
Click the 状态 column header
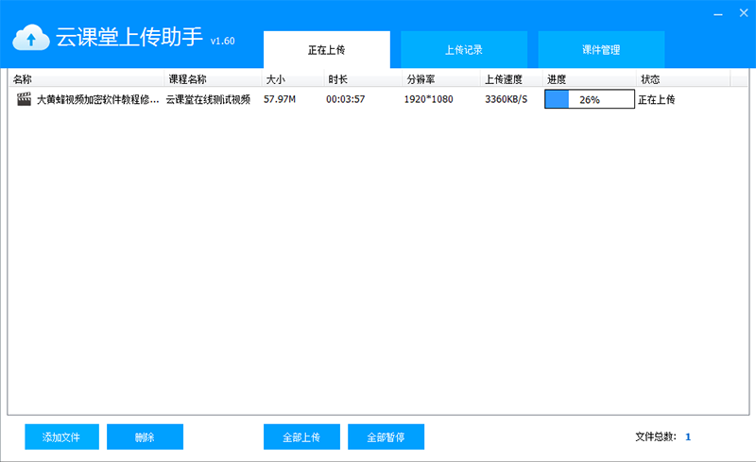pyautogui.click(x=650, y=79)
